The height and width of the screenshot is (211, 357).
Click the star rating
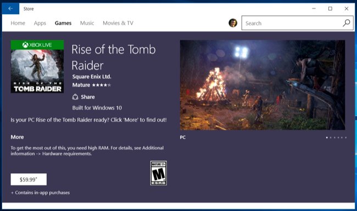[101, 85]
